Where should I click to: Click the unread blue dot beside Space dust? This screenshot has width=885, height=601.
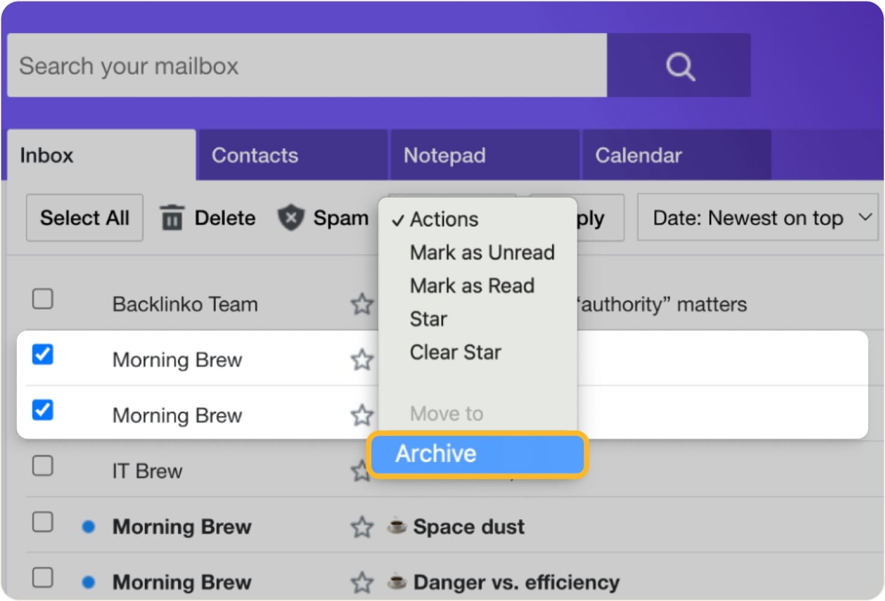click(x=89, y=527)
